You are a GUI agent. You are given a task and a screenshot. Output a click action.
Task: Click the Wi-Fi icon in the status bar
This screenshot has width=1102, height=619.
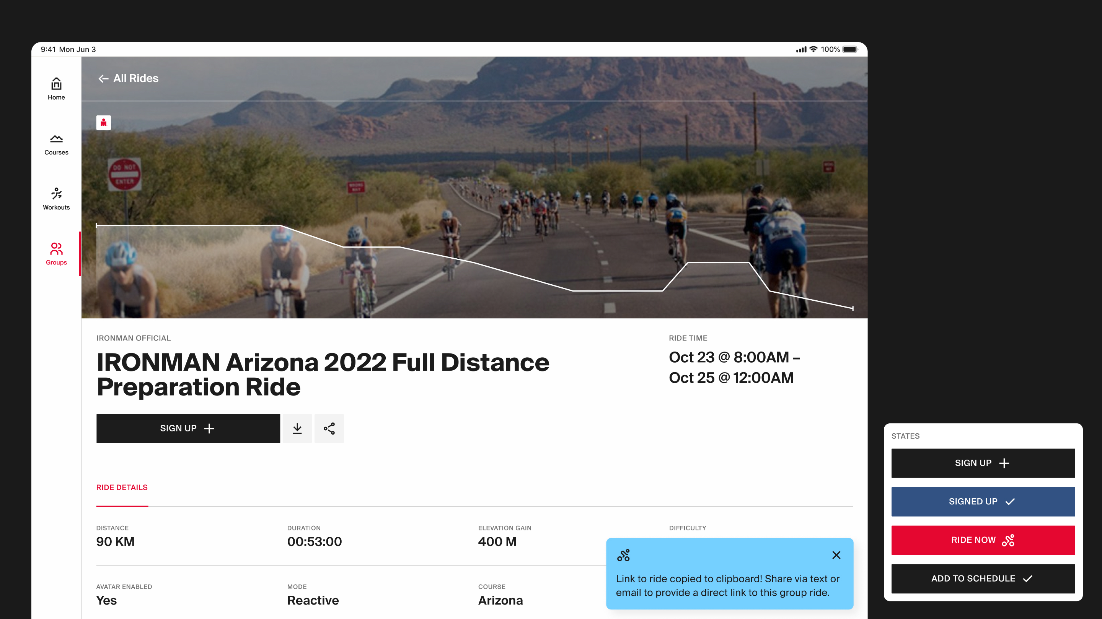coord(813,50)
